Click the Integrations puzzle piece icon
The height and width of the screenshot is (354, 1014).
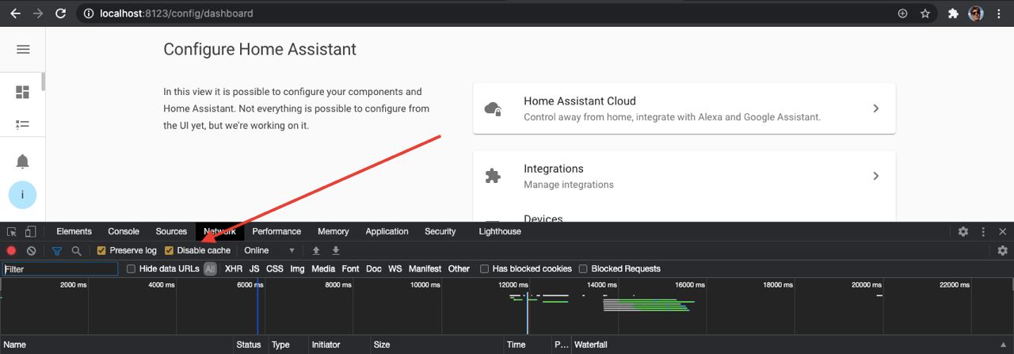point(493,176)
